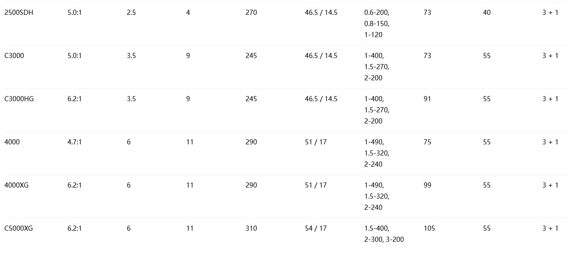Select the 91 value in C3000HG row
The height and width of the screenshot is (253, 570).
click(x=427, y=99)
